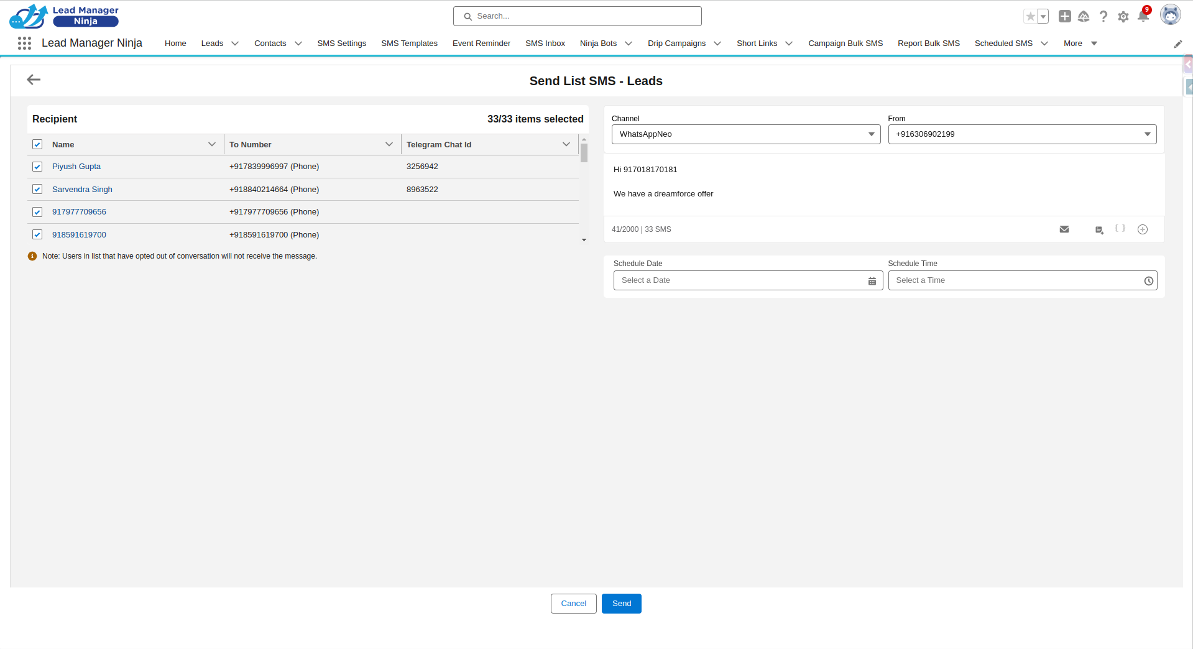Open the 918591619700 lead link
This screenshot has width=1193, height=649.
pos(79,235)
